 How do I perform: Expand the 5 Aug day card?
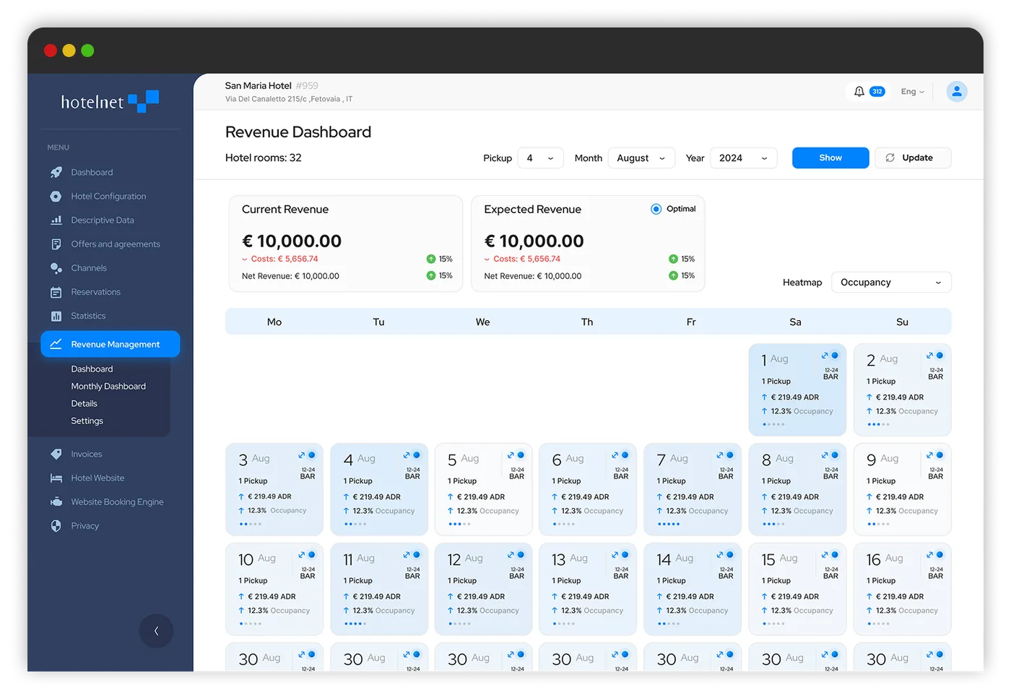[511, 455]
